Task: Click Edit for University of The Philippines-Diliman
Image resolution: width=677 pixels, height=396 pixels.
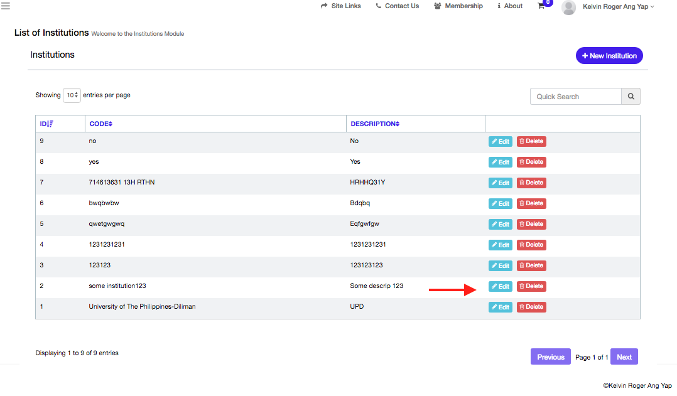Action: coord(500,307)
